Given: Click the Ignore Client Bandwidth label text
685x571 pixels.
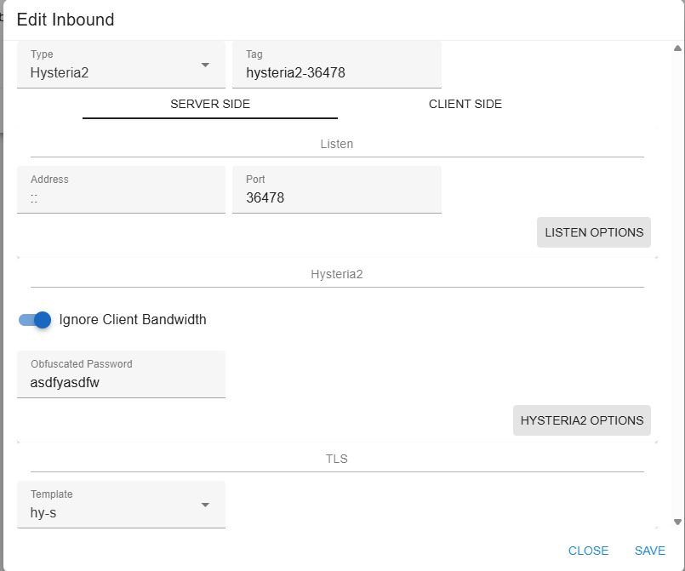Looking at the screenshot, I should [133, 320].
